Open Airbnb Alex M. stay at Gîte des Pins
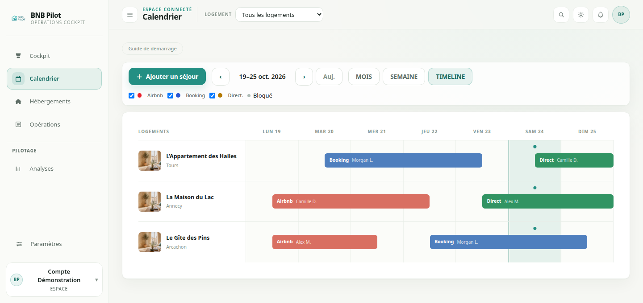 pyautogui.click(x=325, y=242)
